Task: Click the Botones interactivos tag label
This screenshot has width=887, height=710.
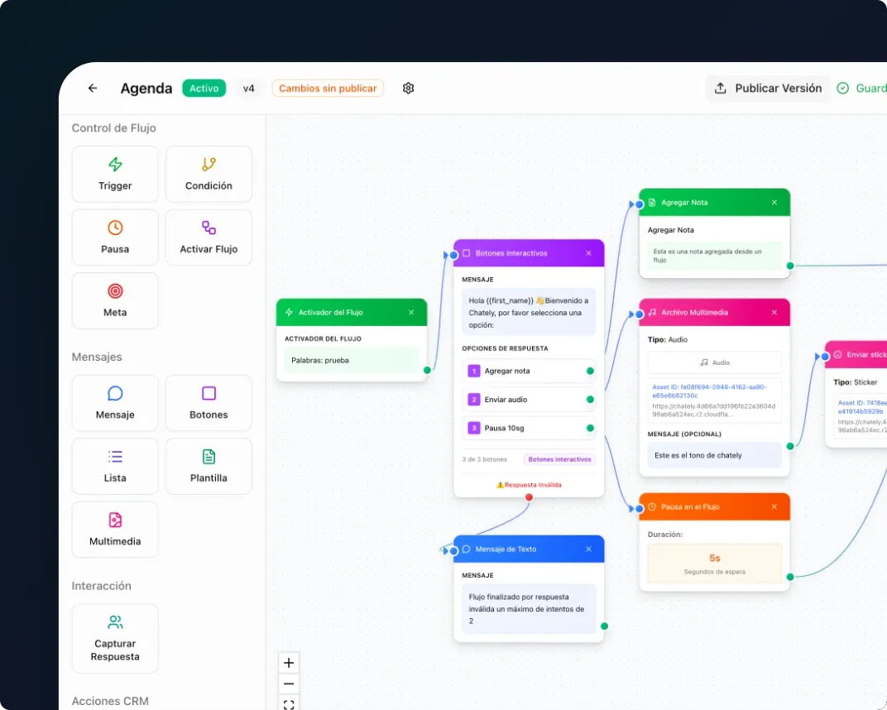Action: tap(559, 459)
